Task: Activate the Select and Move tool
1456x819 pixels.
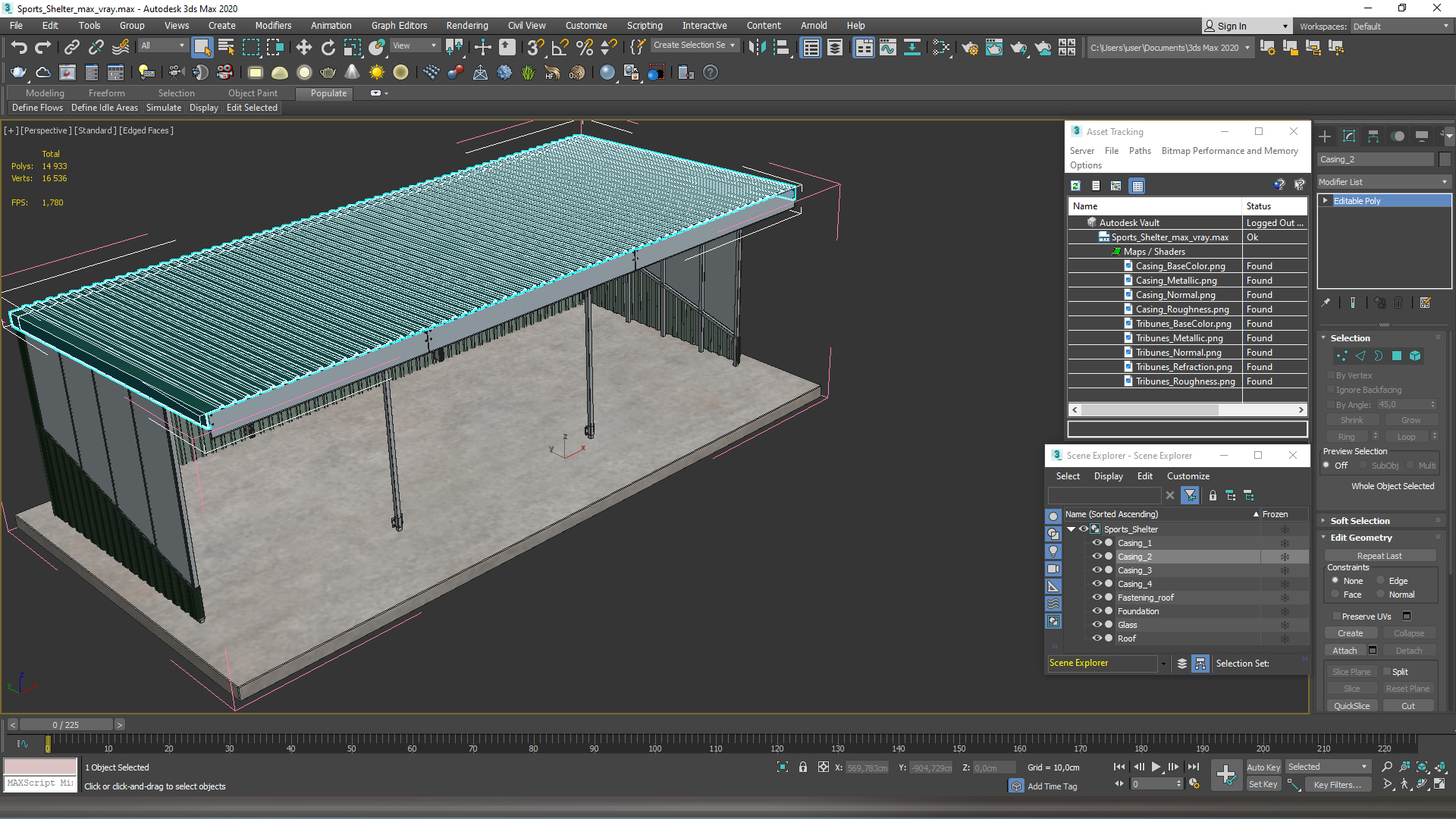Action: (304, 48)
